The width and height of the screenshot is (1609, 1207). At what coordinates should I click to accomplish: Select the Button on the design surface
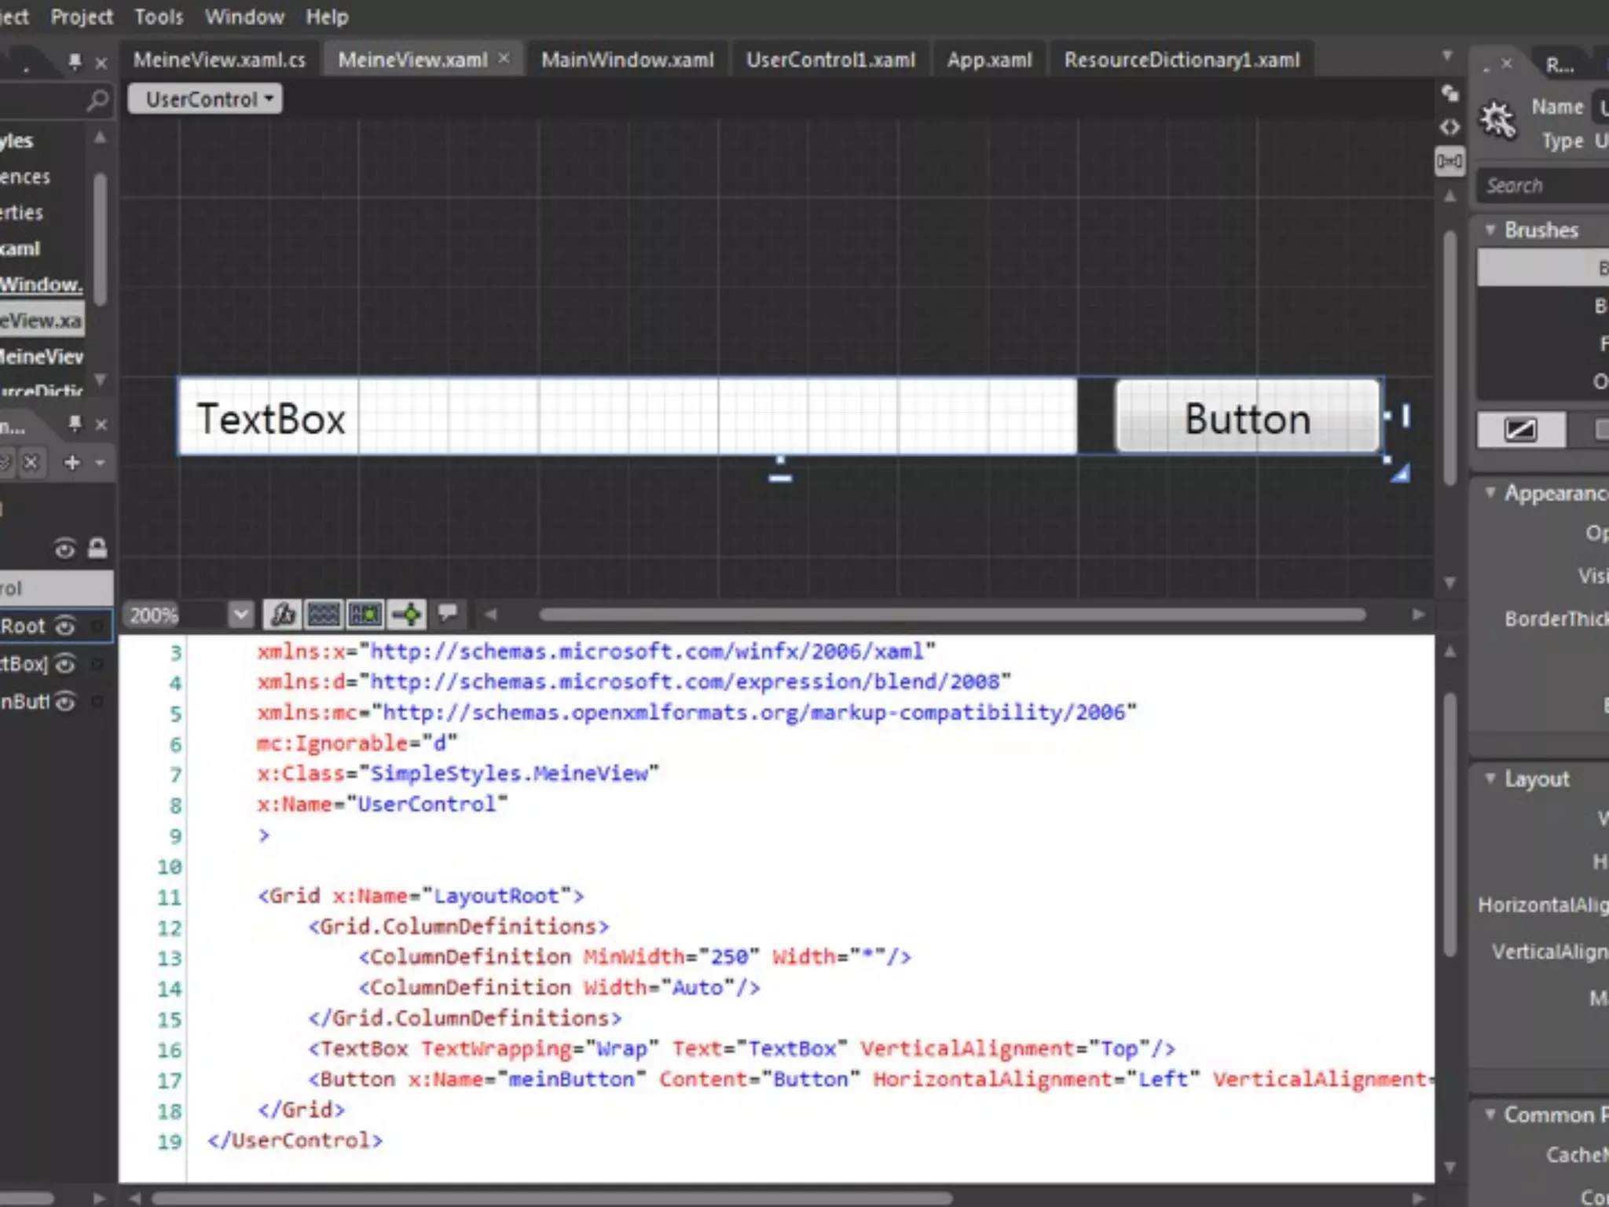1247,418
